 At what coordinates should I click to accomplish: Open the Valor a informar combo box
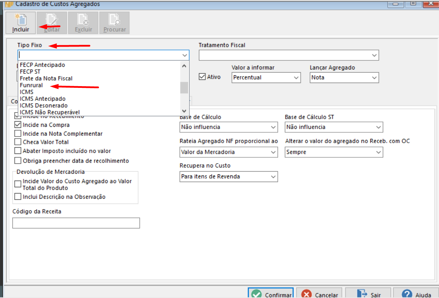[296, 77]
